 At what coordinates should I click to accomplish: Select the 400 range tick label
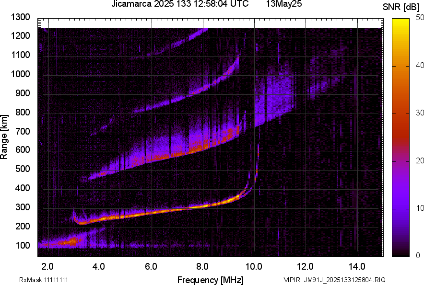(x=23, y=188)
